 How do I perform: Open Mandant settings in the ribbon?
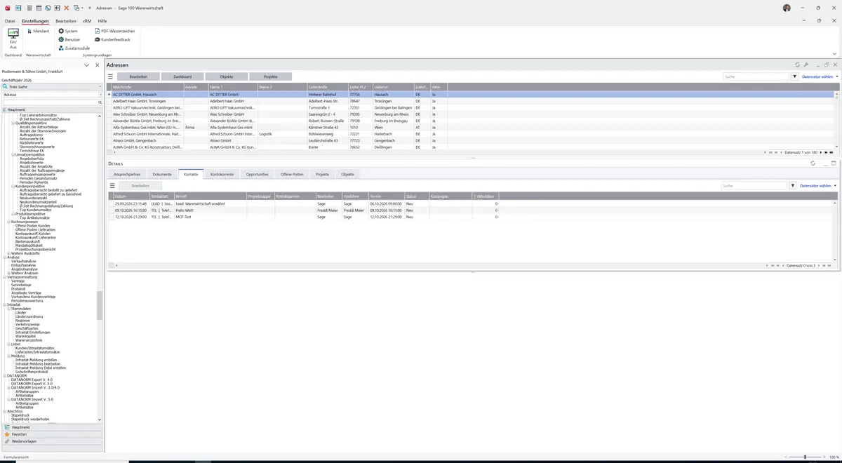pyautogui.click(x=38, y=31)
